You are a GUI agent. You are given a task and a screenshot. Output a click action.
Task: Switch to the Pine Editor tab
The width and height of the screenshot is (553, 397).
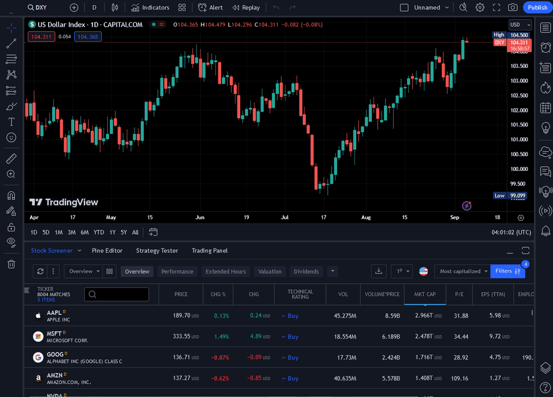pos(107,250)
